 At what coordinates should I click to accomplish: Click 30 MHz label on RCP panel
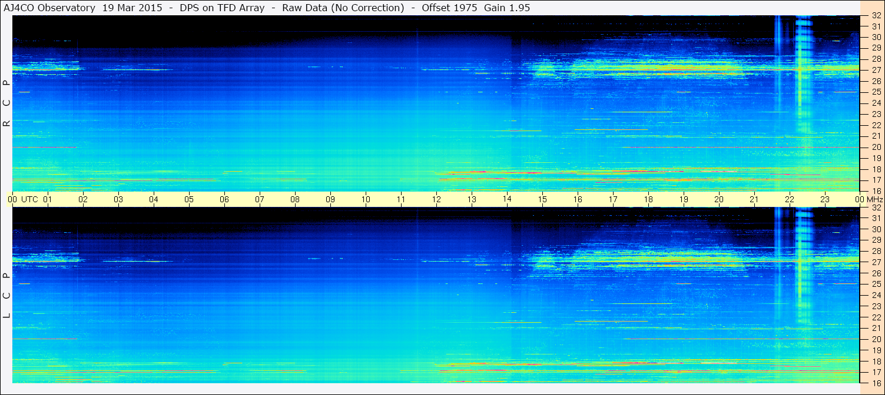[876, 37]
